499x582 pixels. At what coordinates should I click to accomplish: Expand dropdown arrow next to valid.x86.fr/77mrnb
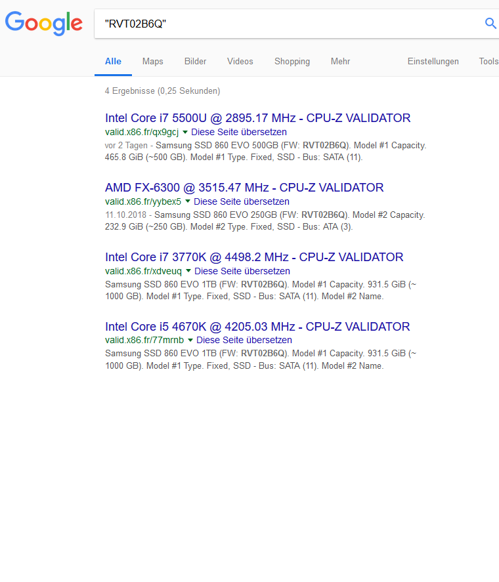pos(190,340)
